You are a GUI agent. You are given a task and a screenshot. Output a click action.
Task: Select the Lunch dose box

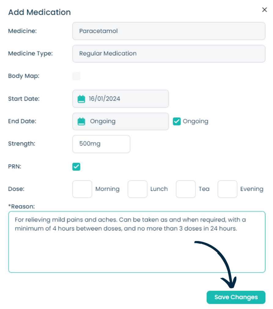coord(138,189)
